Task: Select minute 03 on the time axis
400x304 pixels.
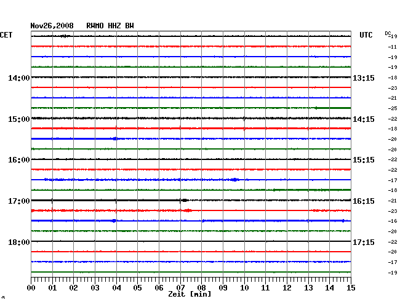Action: pyautogui.click(x=95, y=288)
